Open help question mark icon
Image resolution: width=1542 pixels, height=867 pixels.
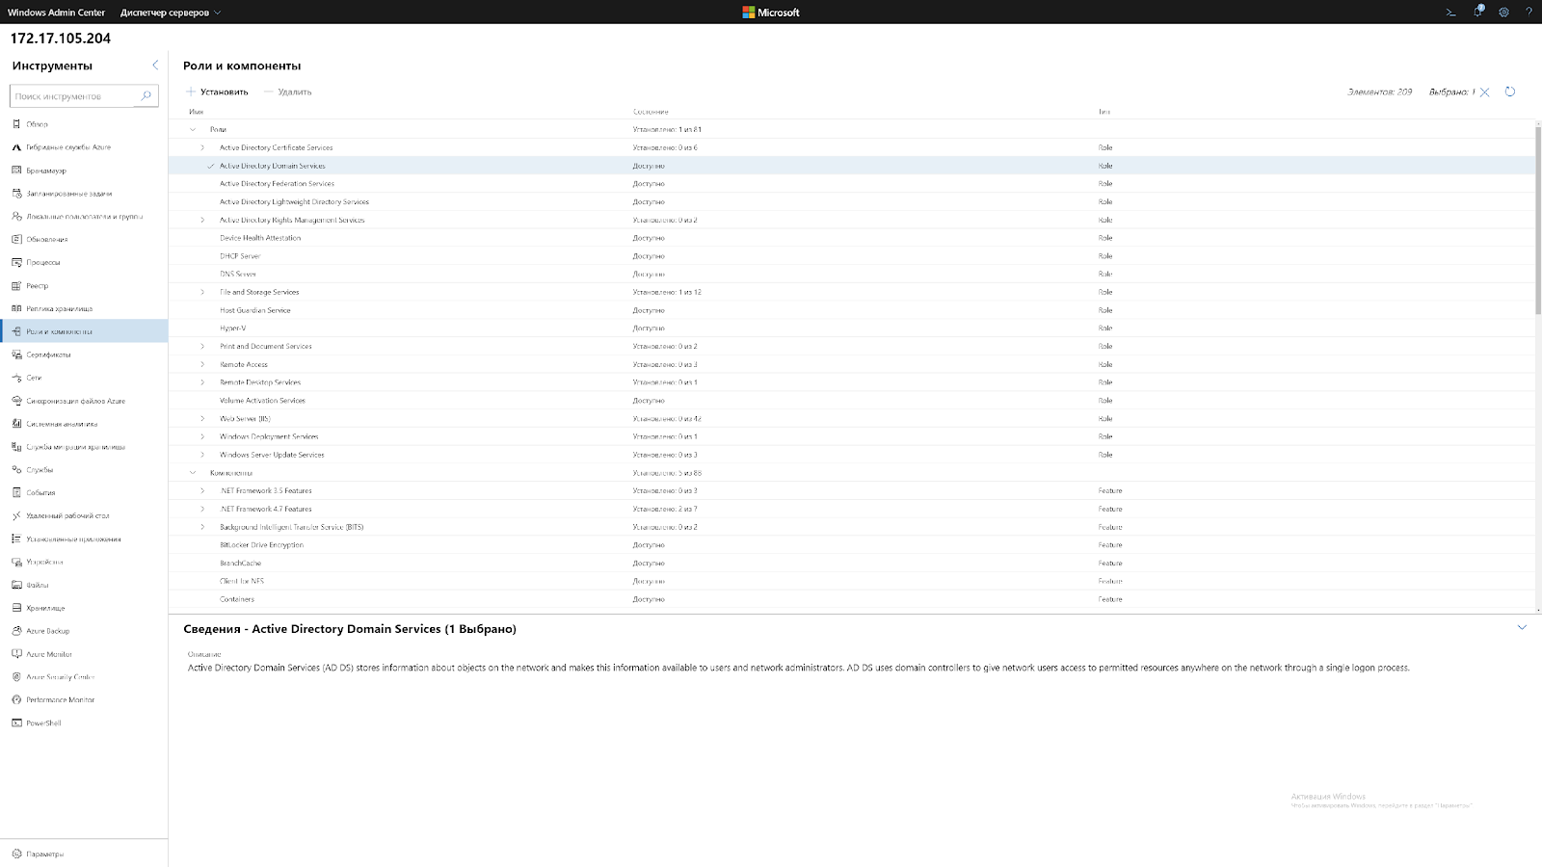tap(1529, 13)
